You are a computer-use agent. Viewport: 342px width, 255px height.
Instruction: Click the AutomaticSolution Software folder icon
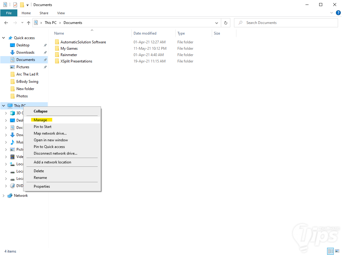coord(57,42)
